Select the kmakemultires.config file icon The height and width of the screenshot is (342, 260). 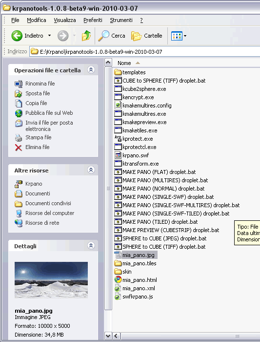[118, 106]
